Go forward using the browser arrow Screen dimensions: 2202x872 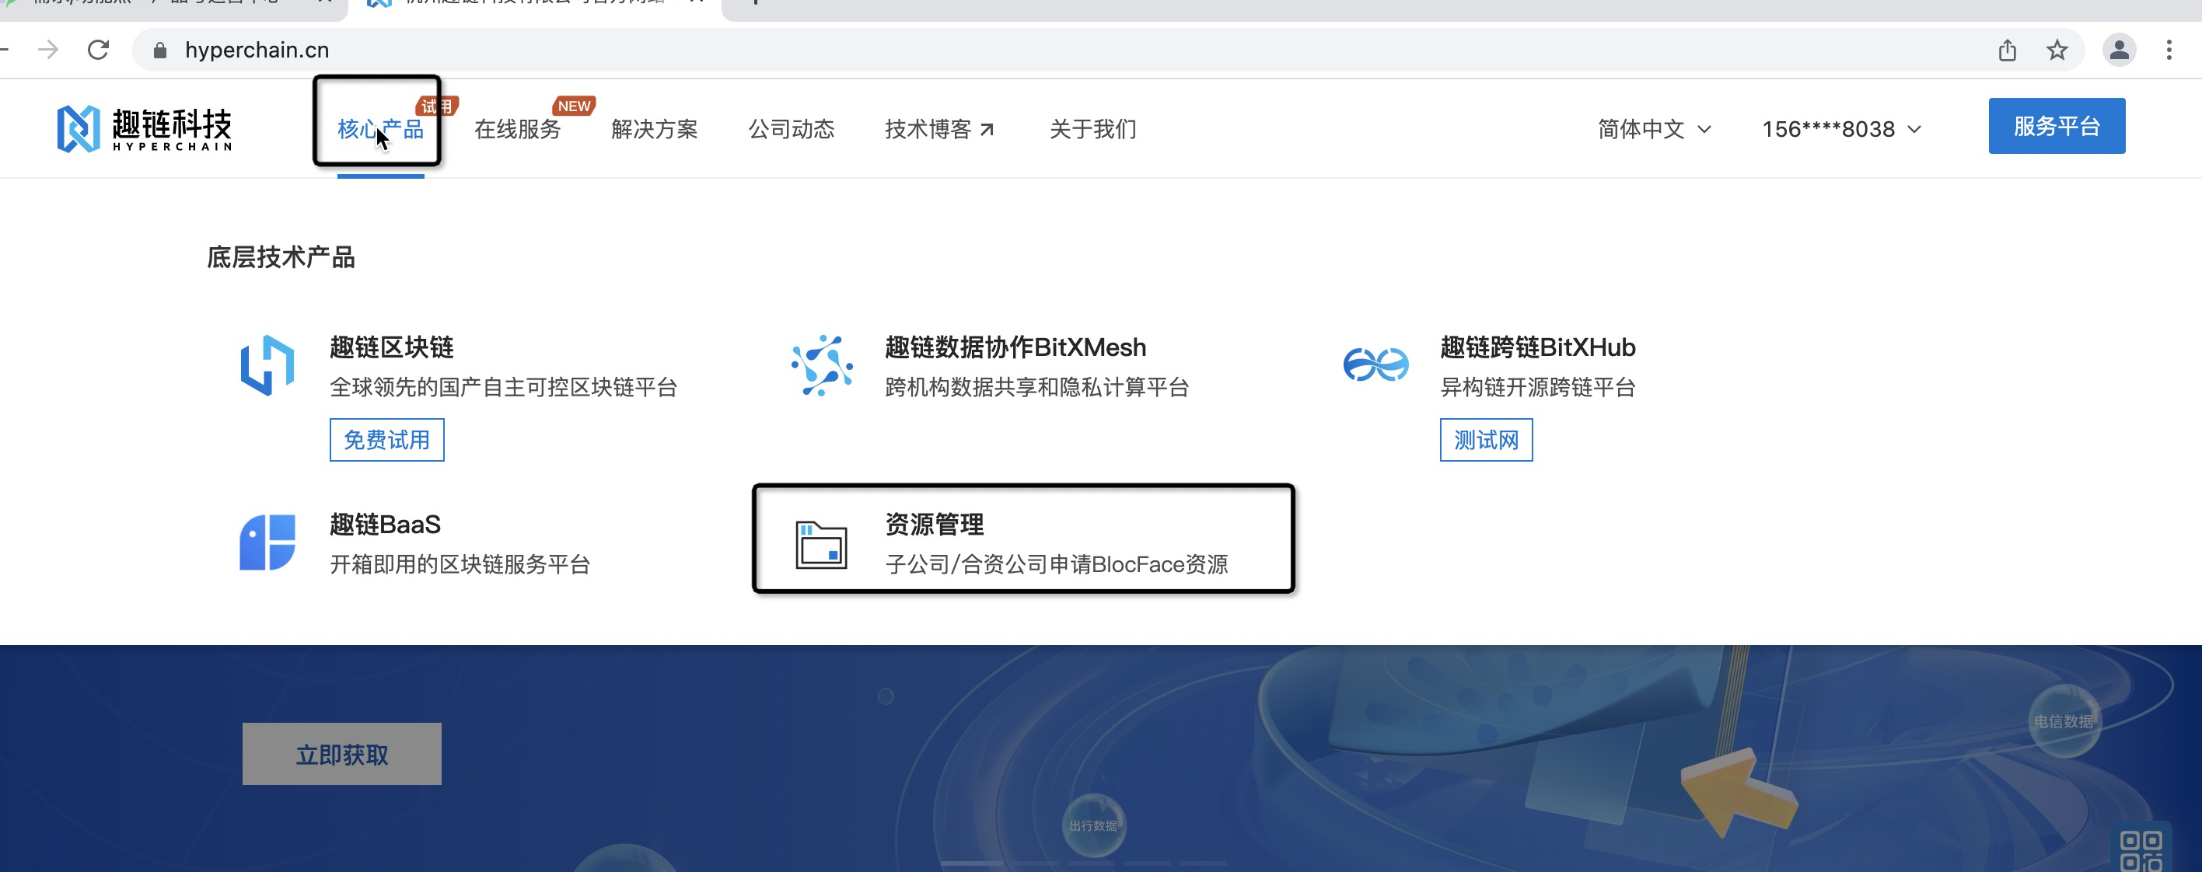(x=49, y=51)
